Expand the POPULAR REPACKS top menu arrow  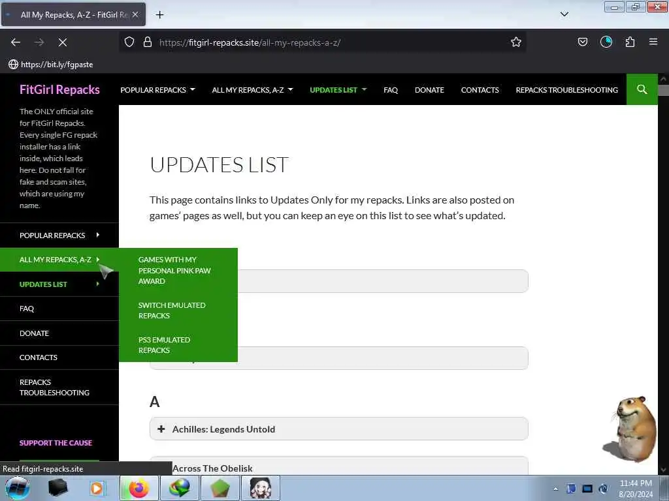coord(193,89)
